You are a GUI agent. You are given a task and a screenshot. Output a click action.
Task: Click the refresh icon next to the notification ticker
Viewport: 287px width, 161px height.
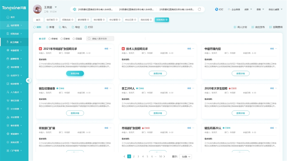point(199,9)
